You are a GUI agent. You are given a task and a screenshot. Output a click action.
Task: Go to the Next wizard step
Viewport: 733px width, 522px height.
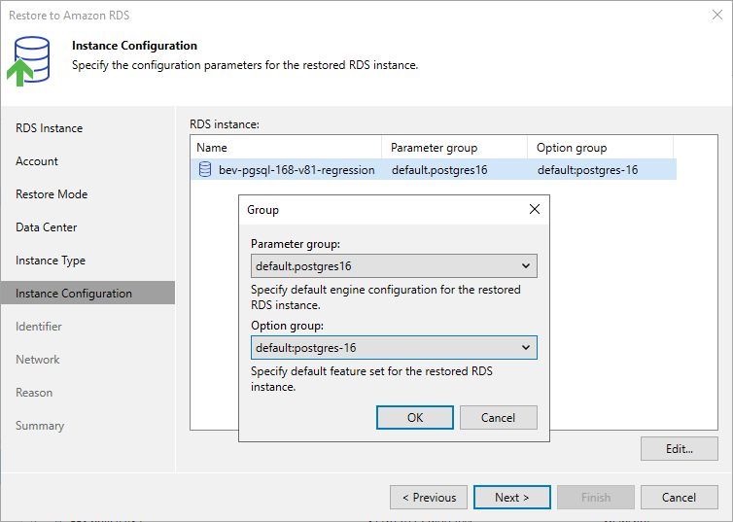(512, 498)
